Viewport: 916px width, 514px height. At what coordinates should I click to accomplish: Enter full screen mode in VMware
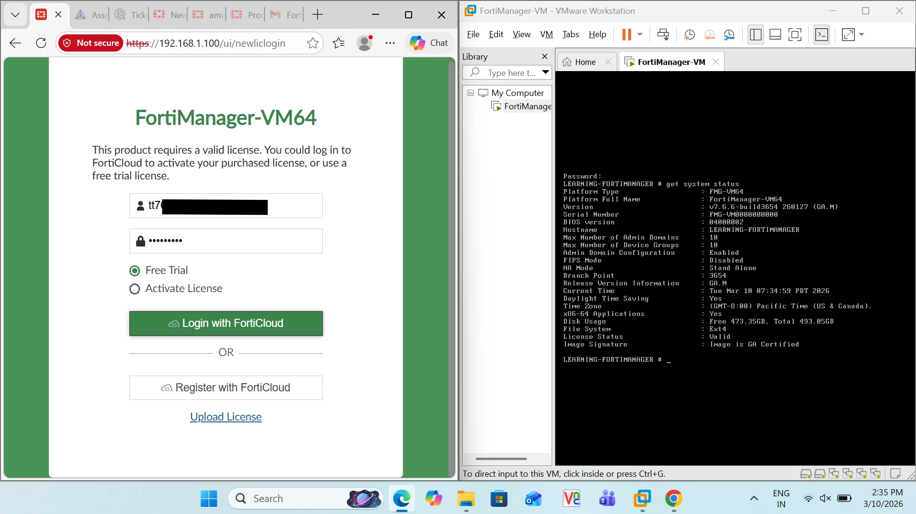point(795,34)
